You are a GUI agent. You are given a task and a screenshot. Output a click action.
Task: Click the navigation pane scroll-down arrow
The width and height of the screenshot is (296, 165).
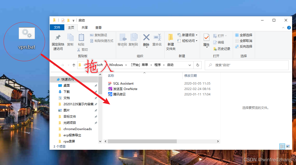(100, 141)
